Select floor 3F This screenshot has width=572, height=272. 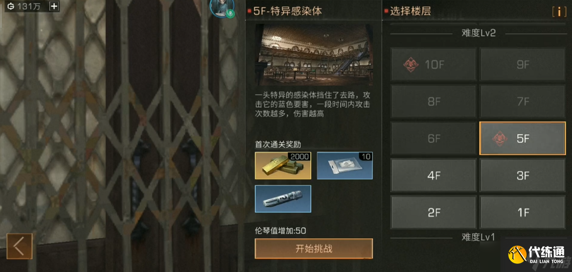click(x=522, y=176)
